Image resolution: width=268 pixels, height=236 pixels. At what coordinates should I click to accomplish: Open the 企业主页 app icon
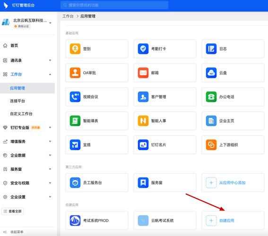click(211, 121)
